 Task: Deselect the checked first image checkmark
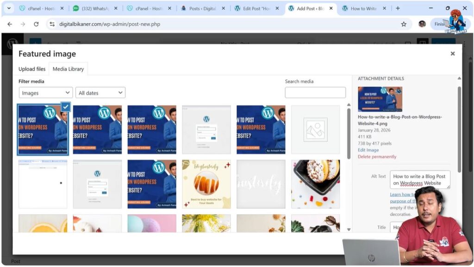pyautogui.click(x=65, y=107)
